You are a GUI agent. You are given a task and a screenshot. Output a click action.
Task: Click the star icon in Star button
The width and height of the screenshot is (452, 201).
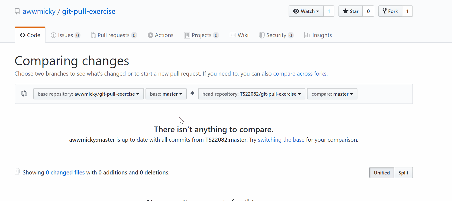tap(346, 11)
